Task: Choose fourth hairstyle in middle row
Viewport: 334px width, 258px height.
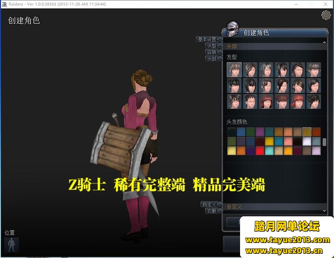Action: tap(282, 85)
